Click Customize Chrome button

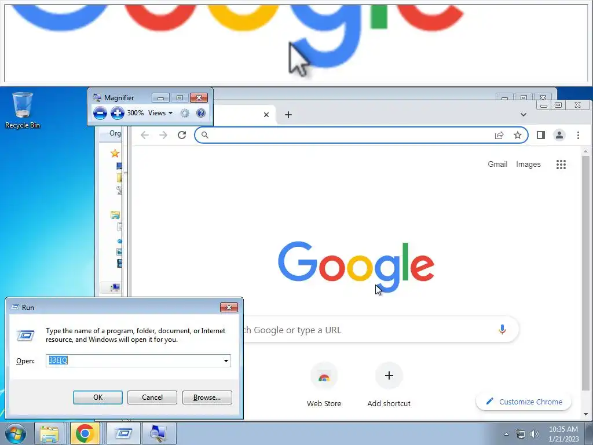[x=524, y=402]
